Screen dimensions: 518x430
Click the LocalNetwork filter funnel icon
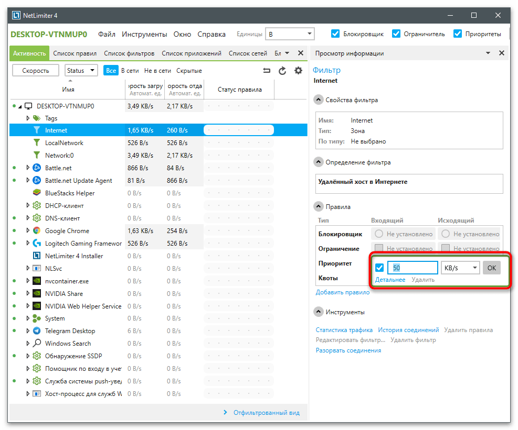(37, 143)
